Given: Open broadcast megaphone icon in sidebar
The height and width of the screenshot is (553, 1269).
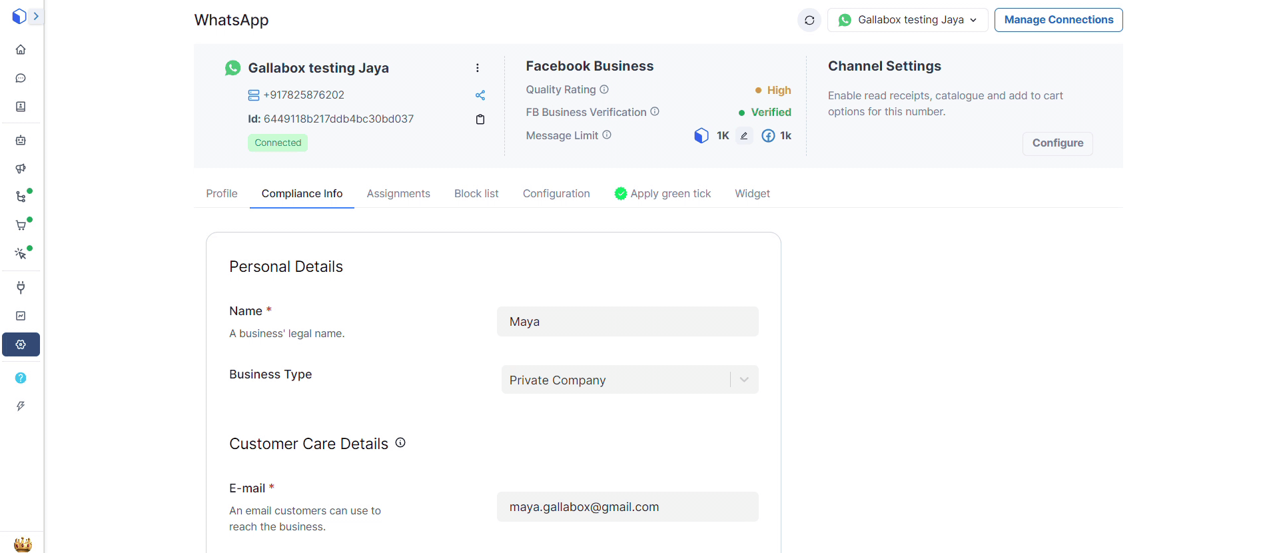Looking at the screenshot, I should [x=21, y=169].
